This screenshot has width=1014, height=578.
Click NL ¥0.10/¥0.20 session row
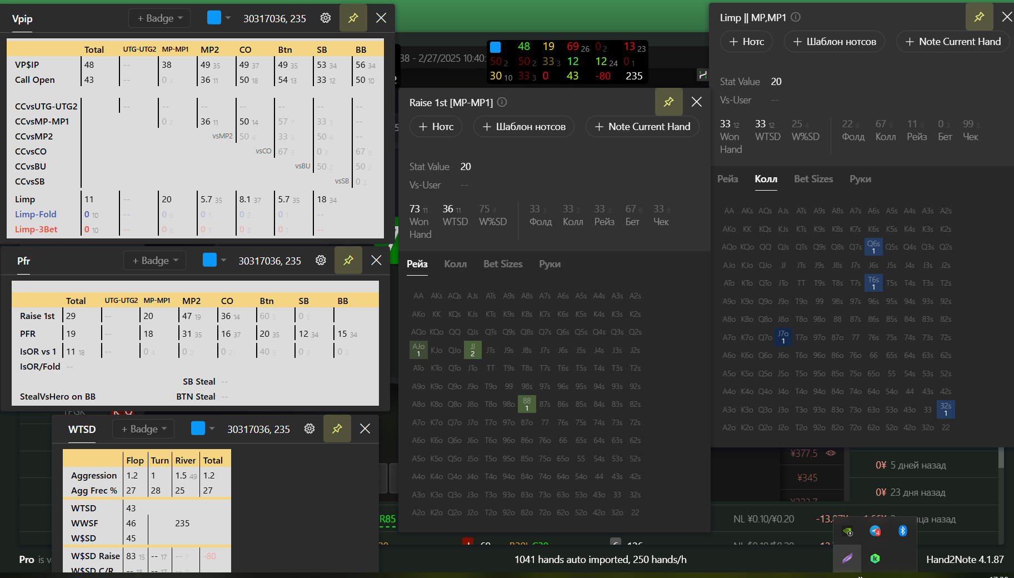pos(763,519)
